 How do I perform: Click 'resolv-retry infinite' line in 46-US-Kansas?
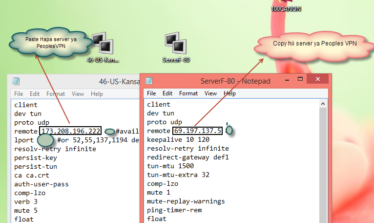coord(55,149)
